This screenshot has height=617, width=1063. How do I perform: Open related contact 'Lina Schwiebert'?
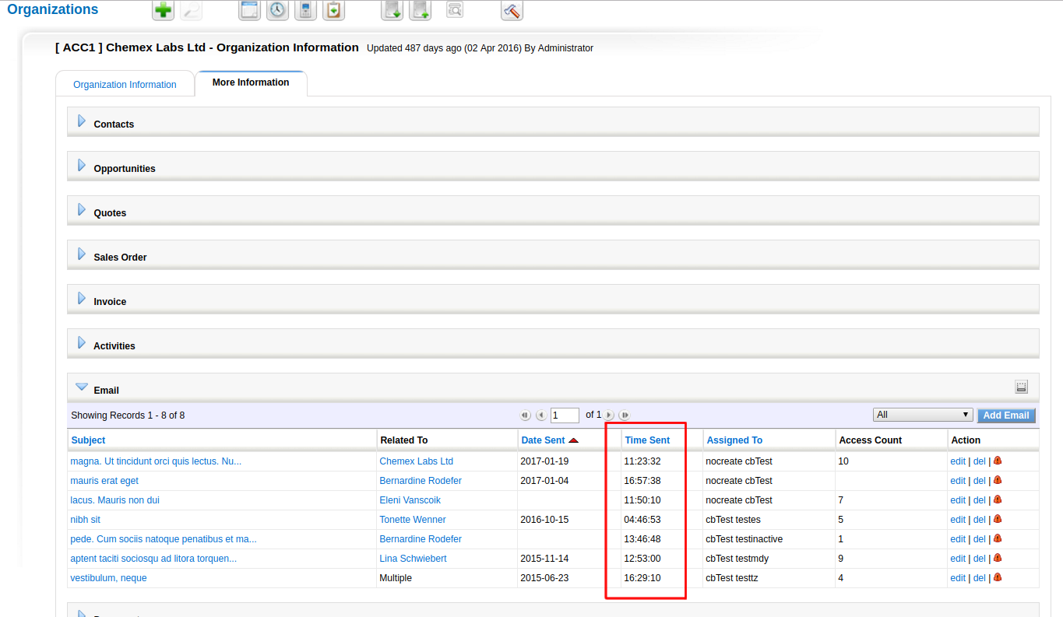click(x=413, y=559)
